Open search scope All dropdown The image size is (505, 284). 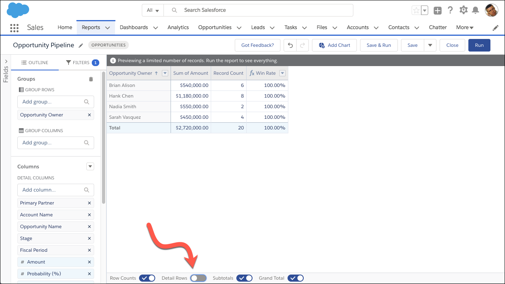pyautogui.click(x=153, y=10)
